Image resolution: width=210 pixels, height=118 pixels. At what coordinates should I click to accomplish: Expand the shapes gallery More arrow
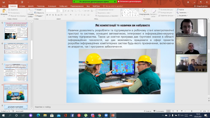point(138,15)
